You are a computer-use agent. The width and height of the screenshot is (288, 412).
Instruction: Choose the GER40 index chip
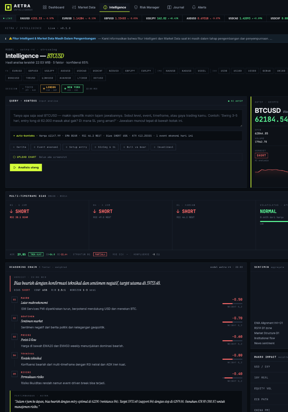tap(266, 71)
